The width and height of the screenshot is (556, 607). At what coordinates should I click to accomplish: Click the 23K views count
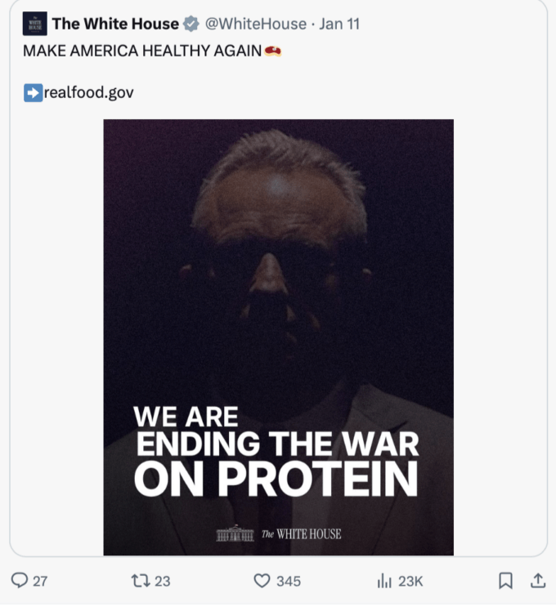pyautogui.click(x=410, y=582)
